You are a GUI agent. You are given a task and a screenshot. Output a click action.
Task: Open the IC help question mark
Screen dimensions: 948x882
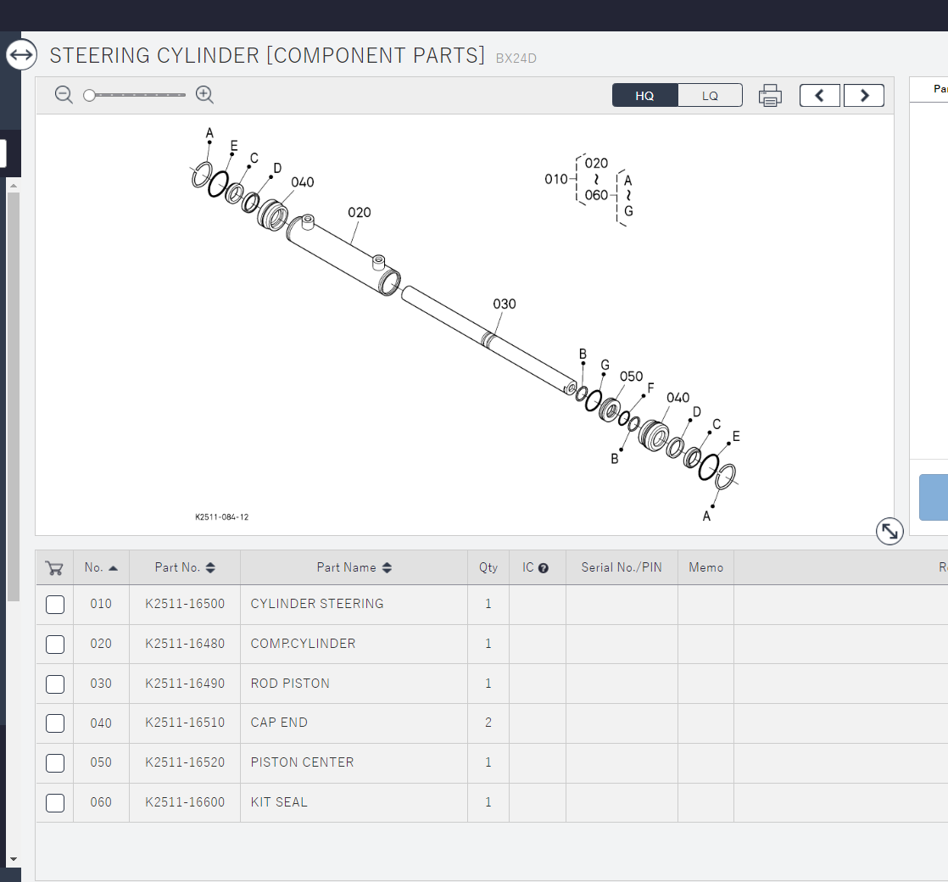543,568
